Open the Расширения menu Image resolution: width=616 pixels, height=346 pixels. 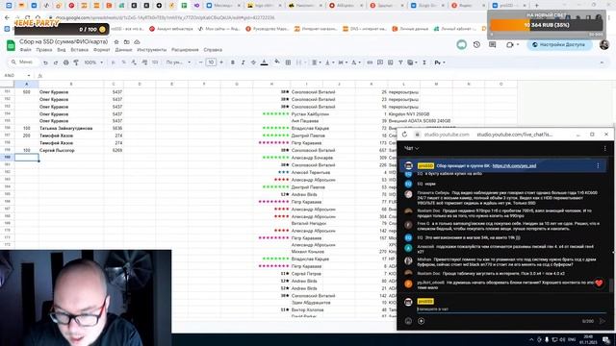click(185, 50)
